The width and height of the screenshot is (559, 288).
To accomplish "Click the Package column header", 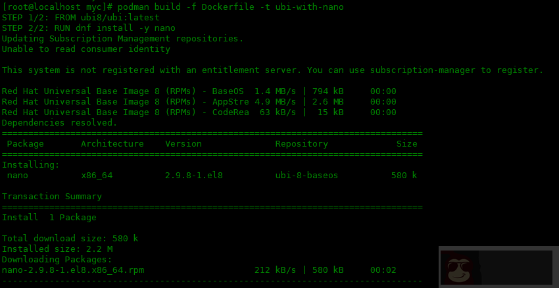I will point(25,144).
